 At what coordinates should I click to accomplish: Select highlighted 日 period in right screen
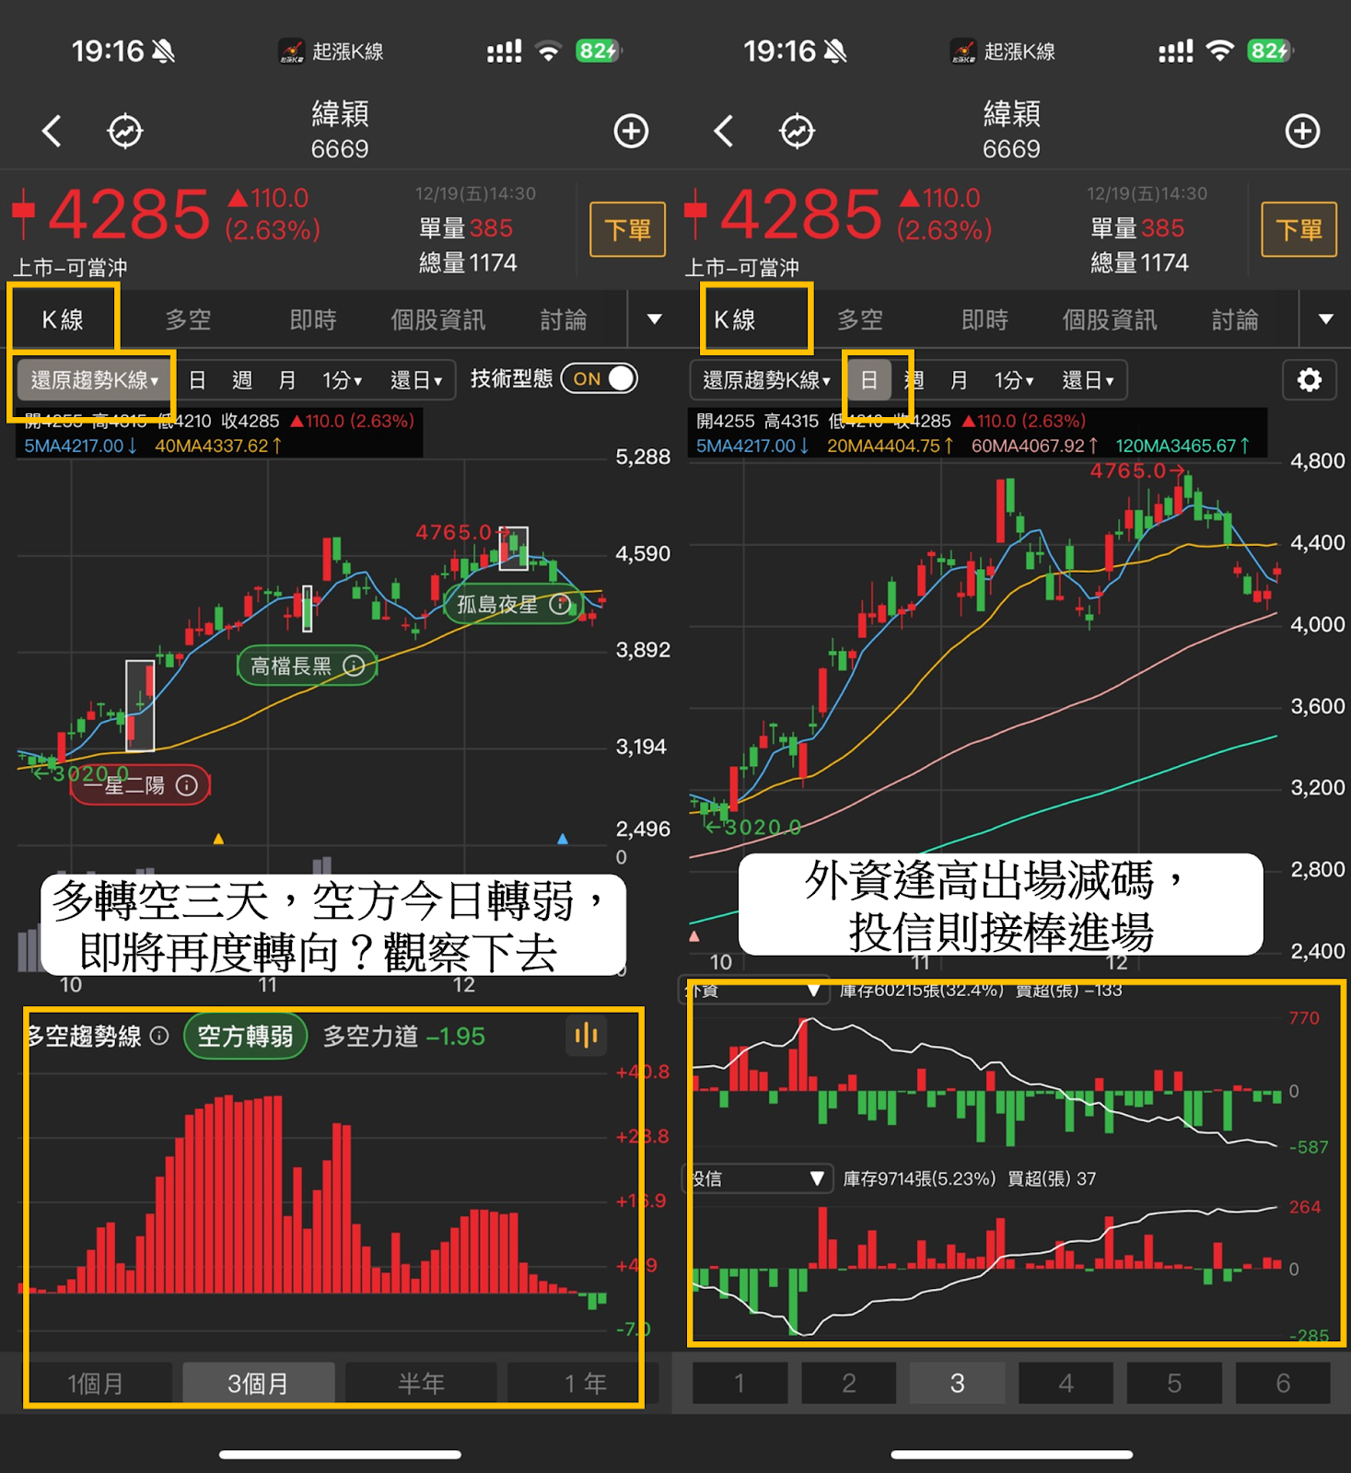tap(868, 380)
